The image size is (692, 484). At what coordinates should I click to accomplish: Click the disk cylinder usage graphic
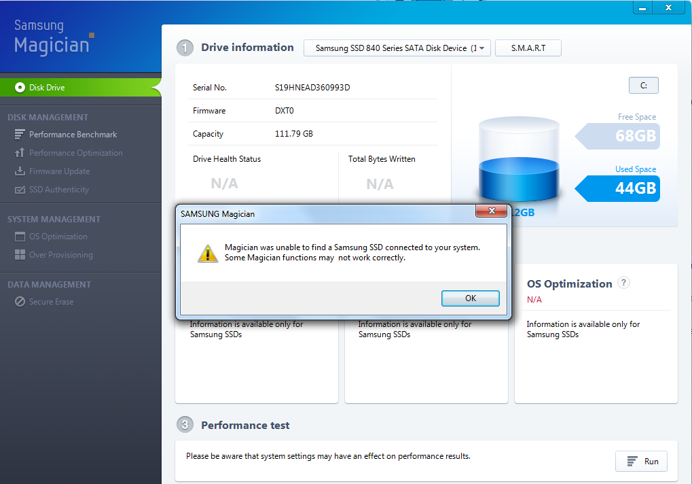pyautogui.click(x=519, y=160)
